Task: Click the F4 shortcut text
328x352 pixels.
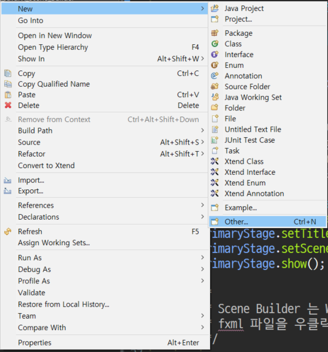Action: [x=195, y=47]
